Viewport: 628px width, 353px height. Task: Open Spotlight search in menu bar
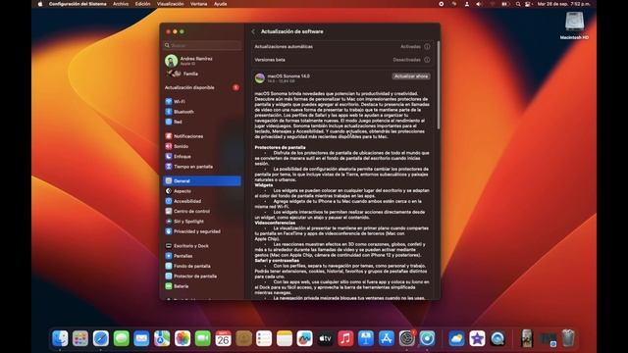(518, 4)
